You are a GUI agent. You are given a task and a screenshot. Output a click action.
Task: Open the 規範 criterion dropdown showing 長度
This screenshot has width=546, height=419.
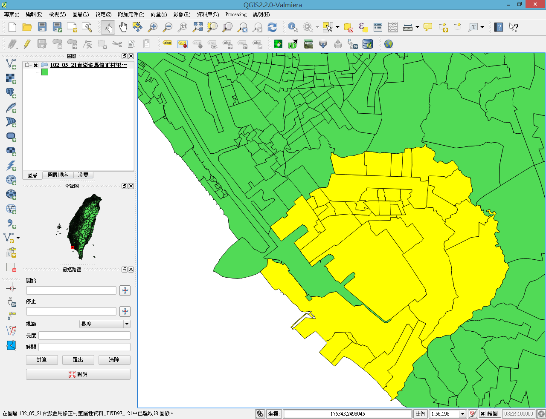coord(105,324)
